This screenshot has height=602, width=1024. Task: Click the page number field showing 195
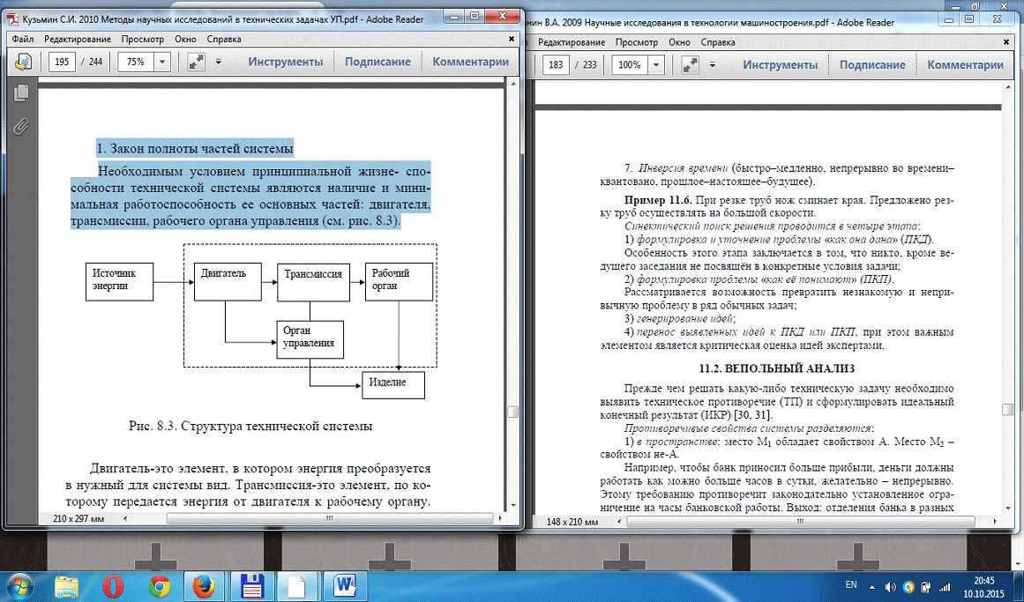[62, 62]
